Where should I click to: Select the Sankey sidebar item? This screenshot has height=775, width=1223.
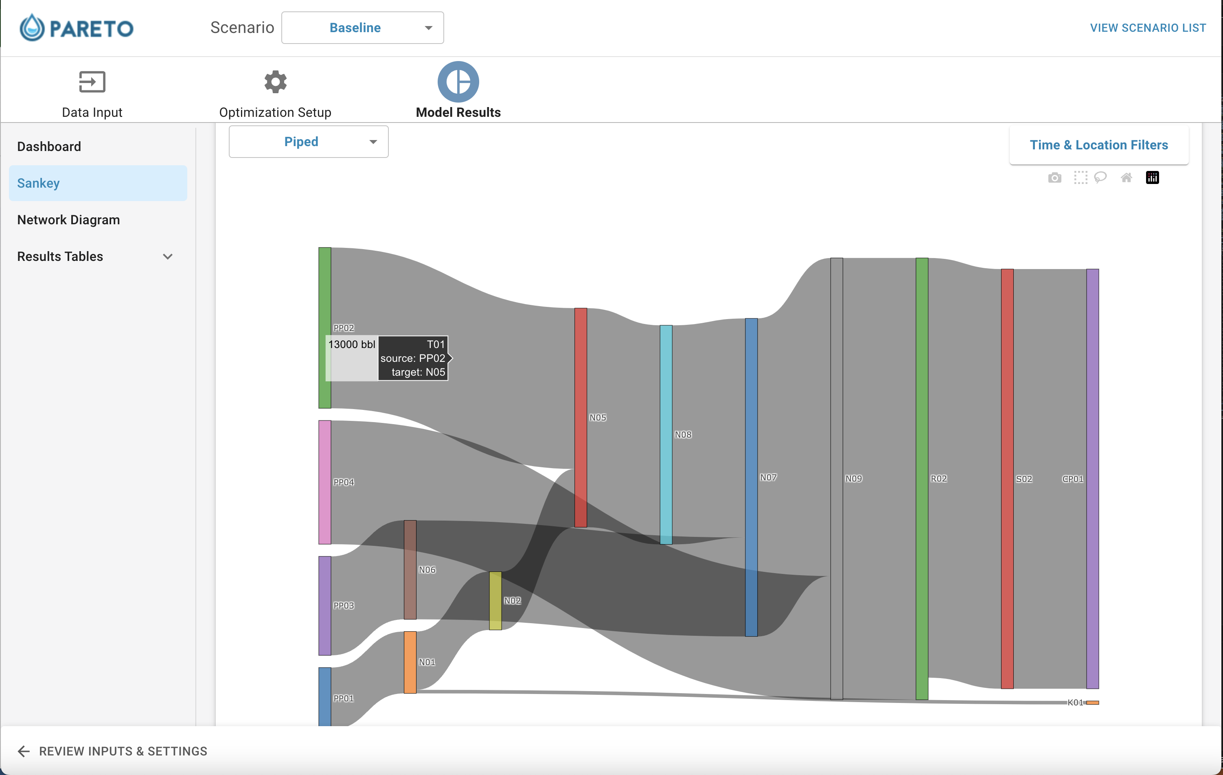[98, 183]
